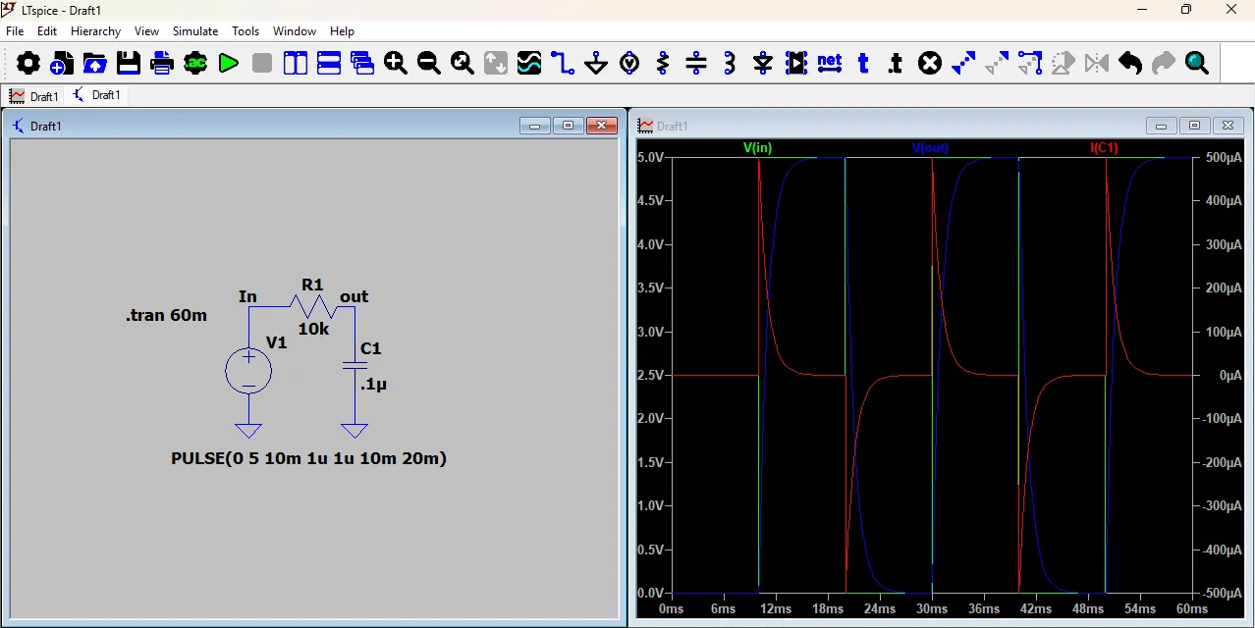Click the V(out) trace label

[x=930, y=148]
